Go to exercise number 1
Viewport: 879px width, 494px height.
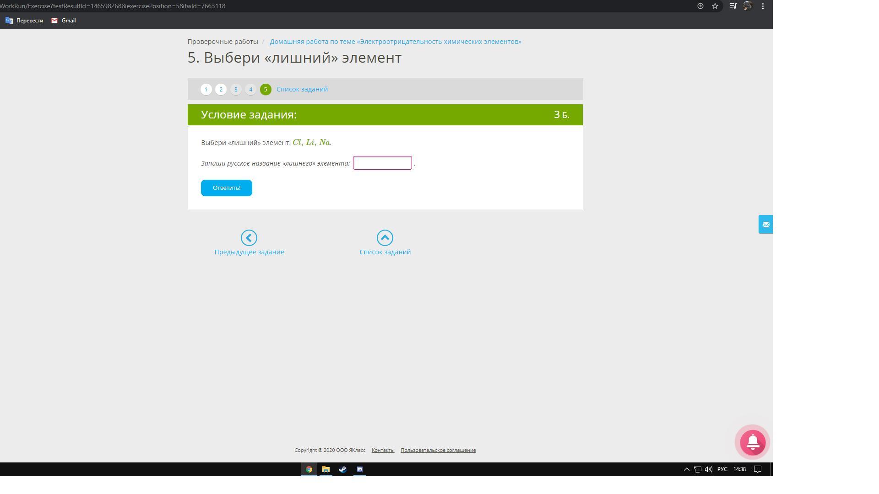coord(206,90)
